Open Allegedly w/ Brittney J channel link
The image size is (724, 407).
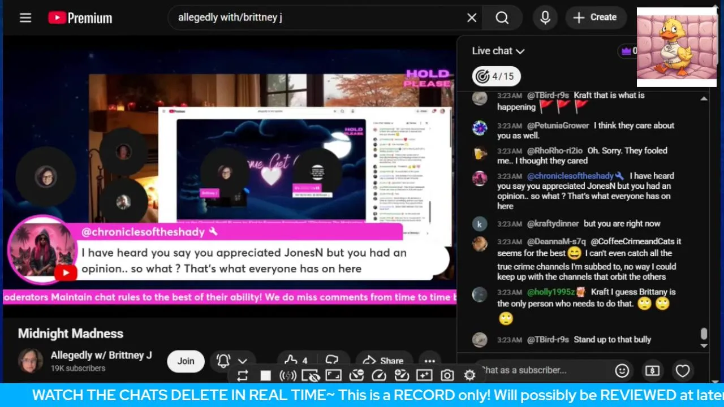[101, 355]
